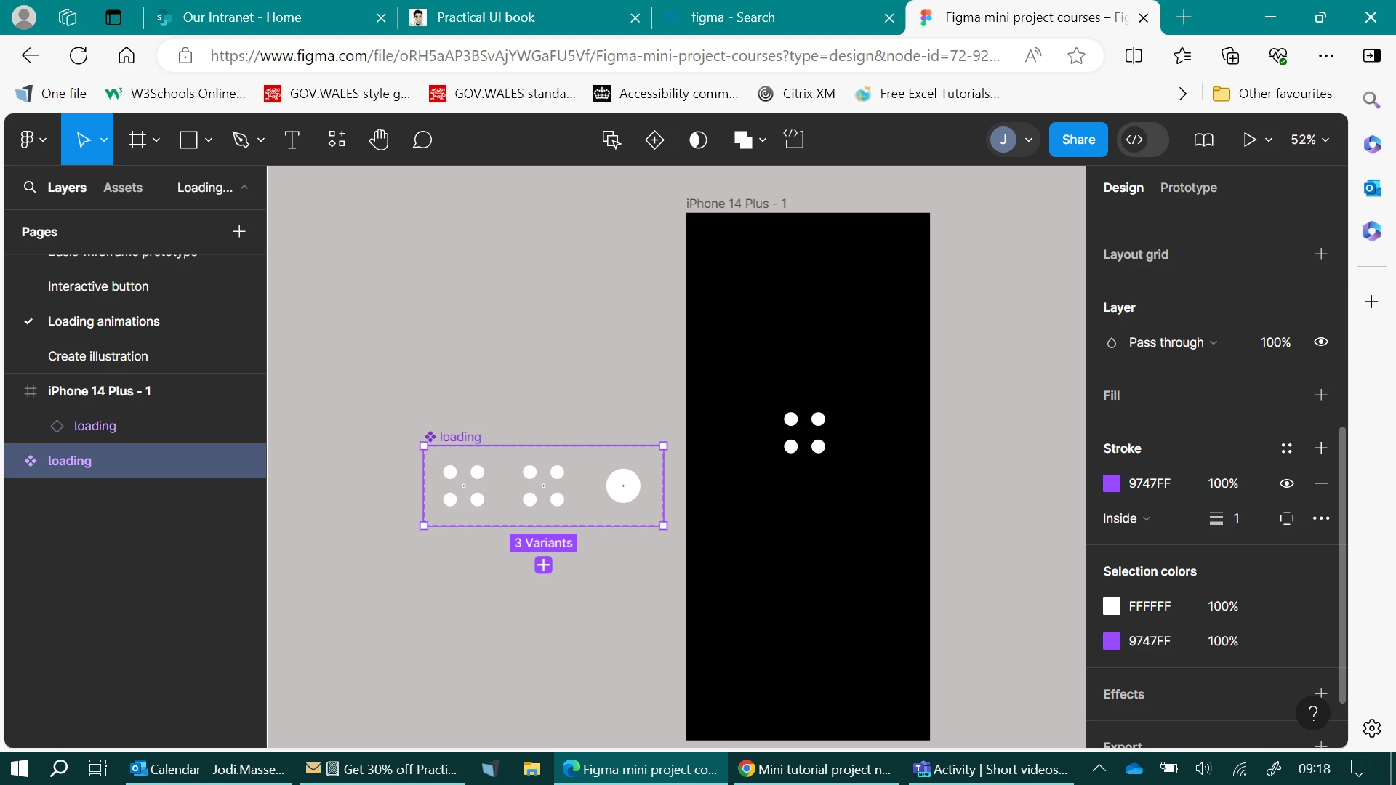Image resolution: width=1396 pixels, height=785 pixels.
Task: Select the Hand tool
Action: point(379,140)
